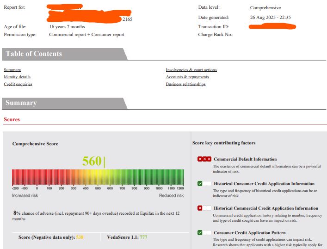Click the Score key contributing factors title
Screen dimensions: 327x249
224,143
